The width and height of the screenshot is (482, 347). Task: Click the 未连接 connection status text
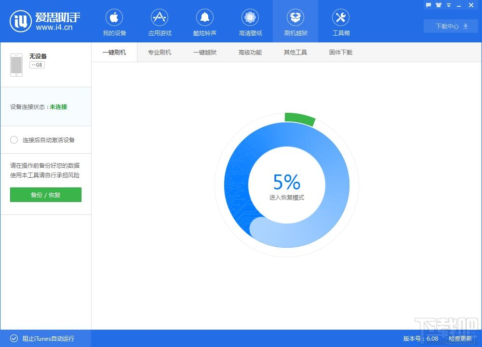coord(58,107)
